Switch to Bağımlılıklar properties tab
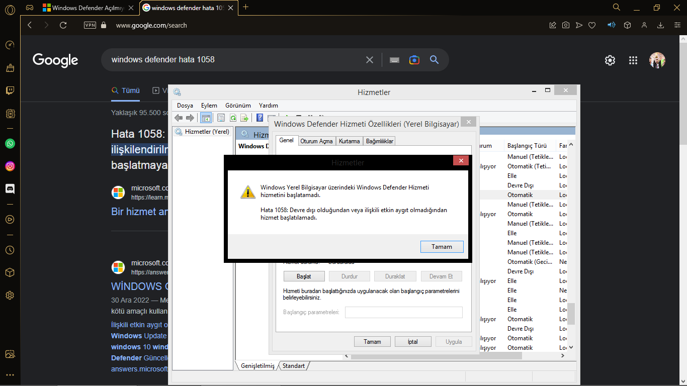687x386 pixels. pos(380,141)
